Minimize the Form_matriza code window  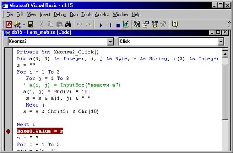[x=212, y=32]
